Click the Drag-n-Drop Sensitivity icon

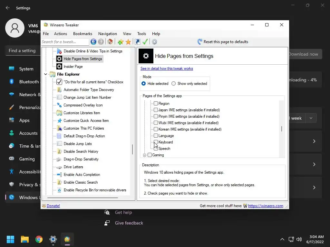tap(59, 160)
